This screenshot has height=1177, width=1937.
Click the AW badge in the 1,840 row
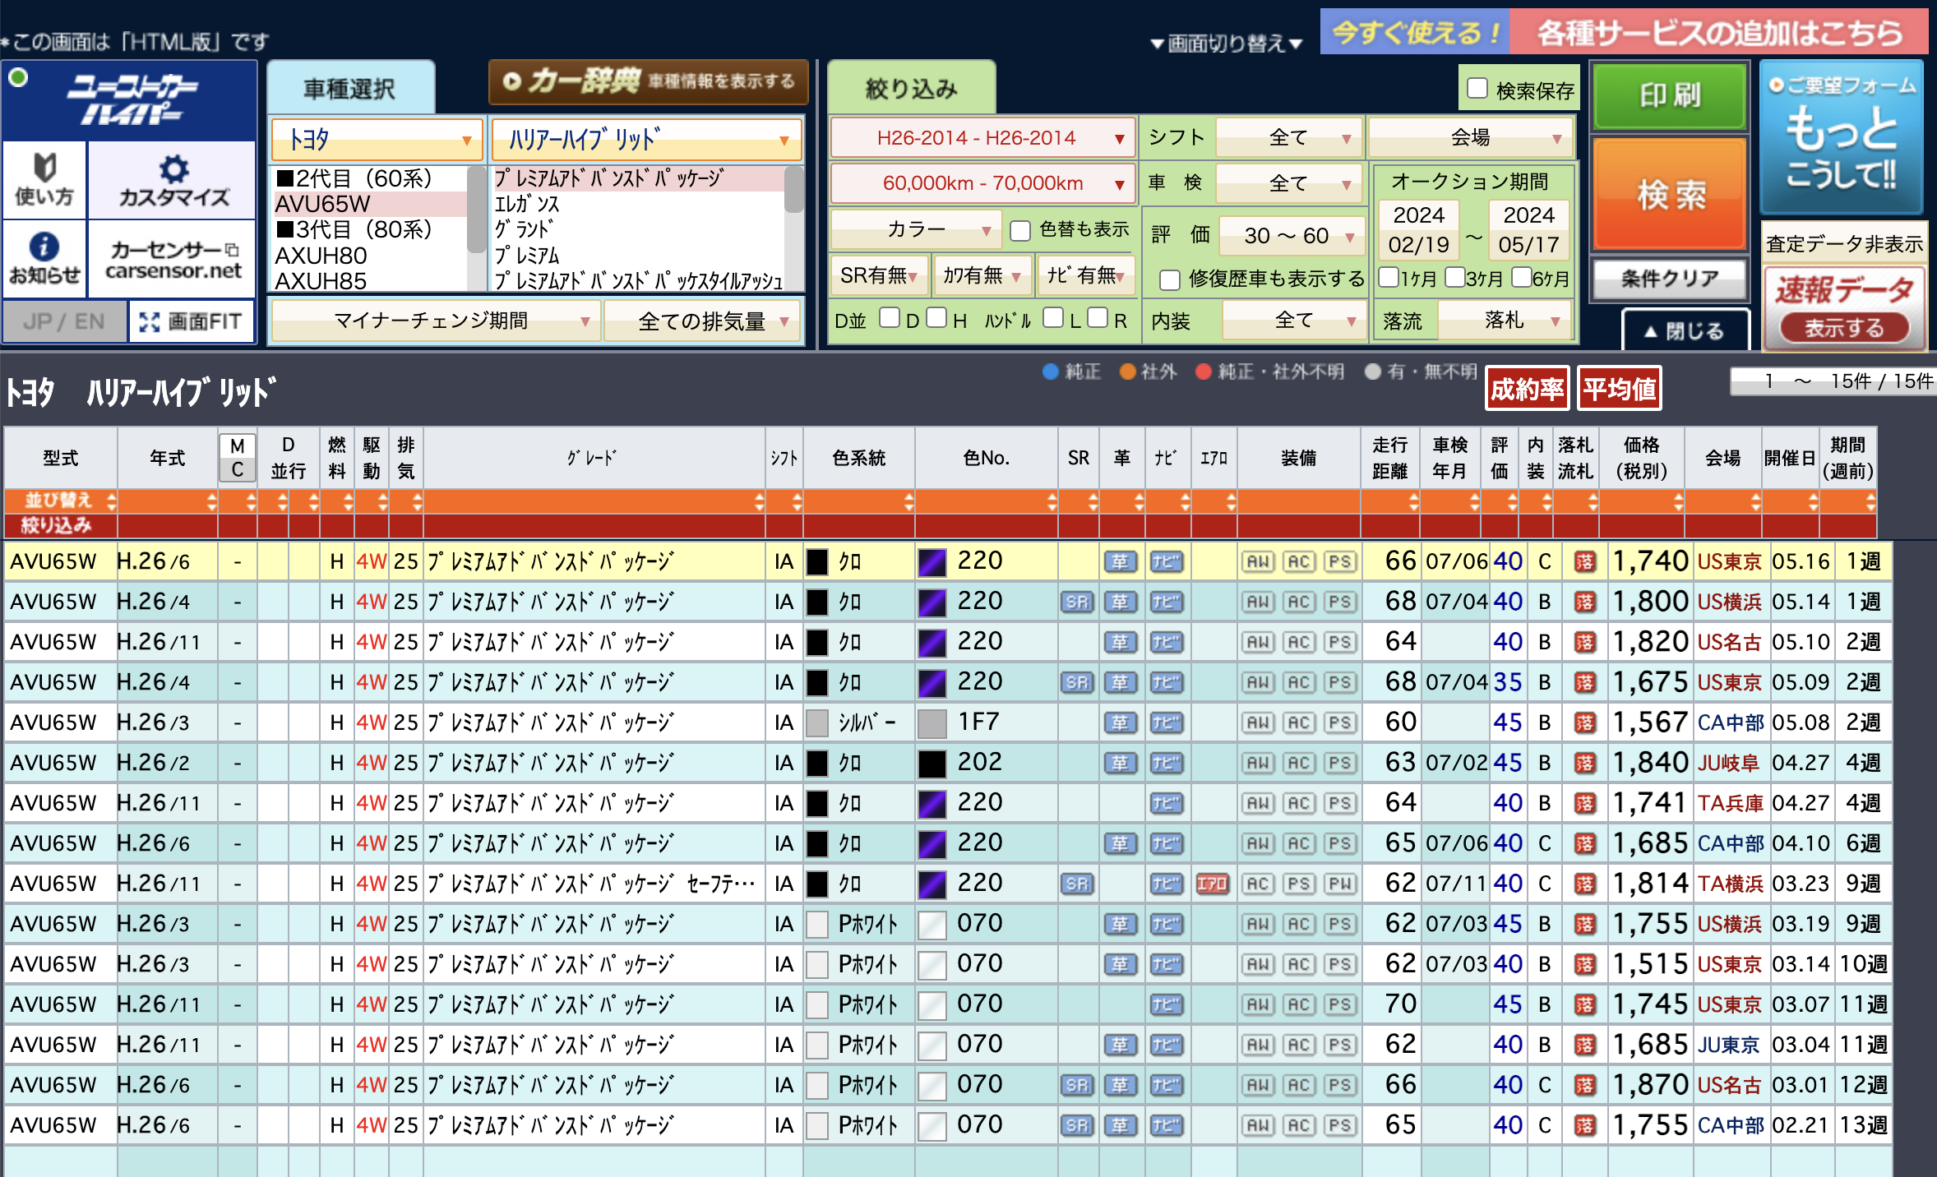tap(1258, 763)
